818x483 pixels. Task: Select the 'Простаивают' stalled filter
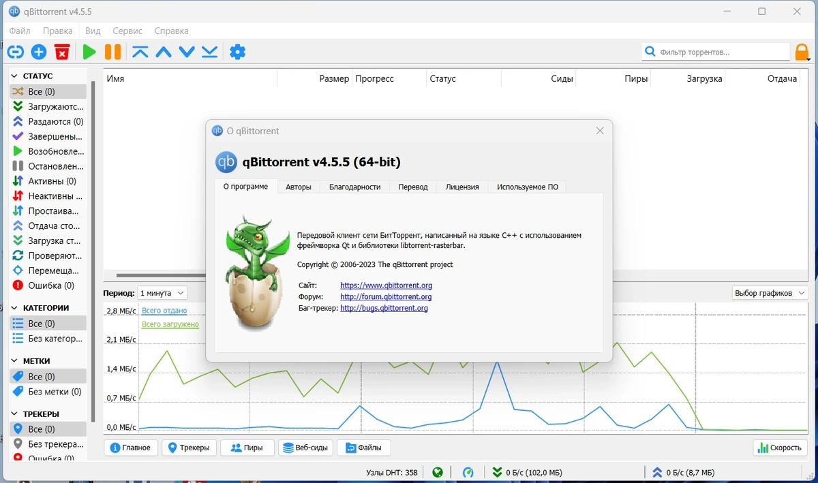[48, 211]
